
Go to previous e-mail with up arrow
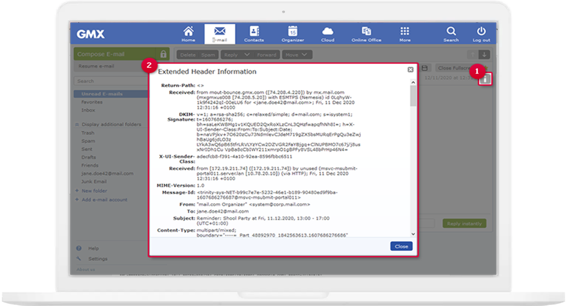click(x=472, y=55)
